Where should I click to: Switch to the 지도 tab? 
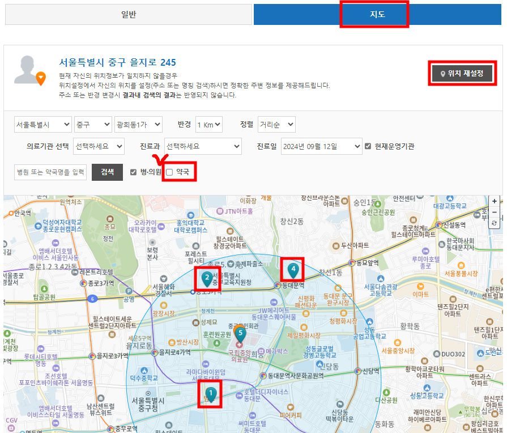click(377, 15)
